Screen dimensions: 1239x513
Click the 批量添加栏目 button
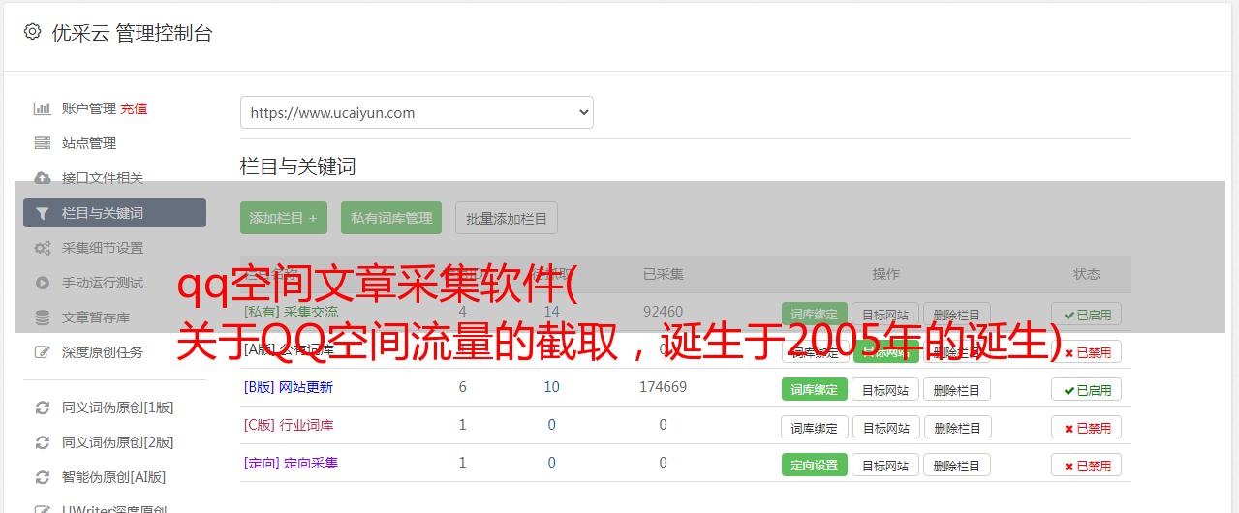tap(507, 218)
